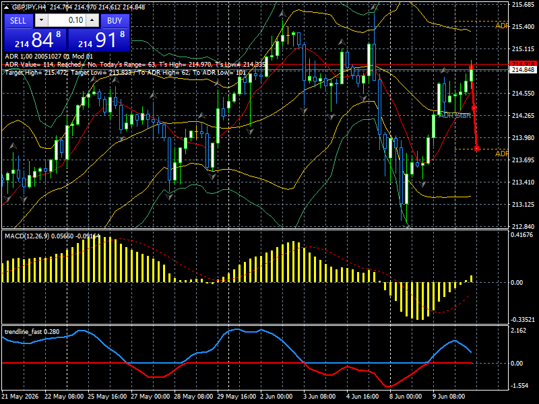Click the 'ADR Value= 114' info line
This screenshot has height=404, width=539.
point(135,65)
